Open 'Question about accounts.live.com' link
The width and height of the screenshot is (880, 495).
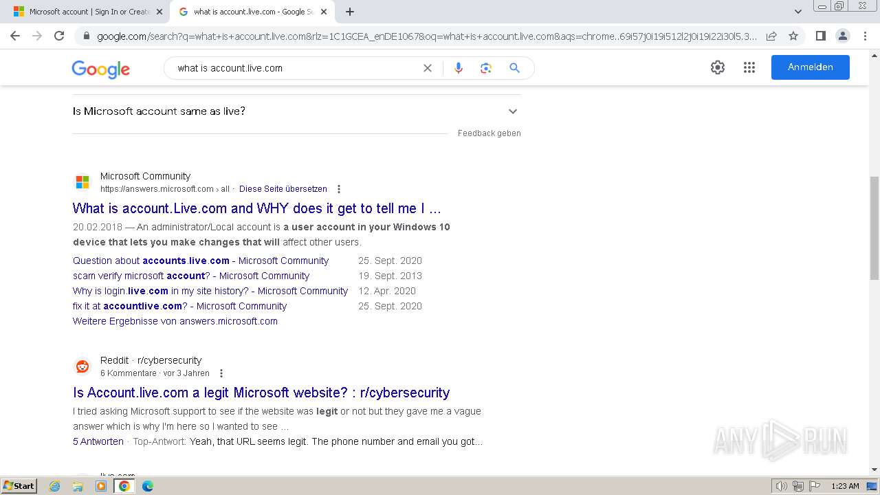[201, 261]
